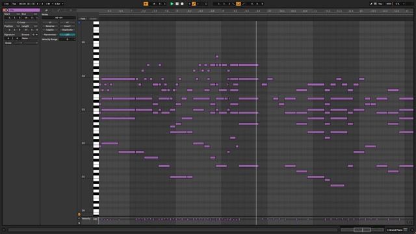Viewport: 416px width, 234px height.
Task: Click the Velocity Range value field
Action: [x=68, y=39]
